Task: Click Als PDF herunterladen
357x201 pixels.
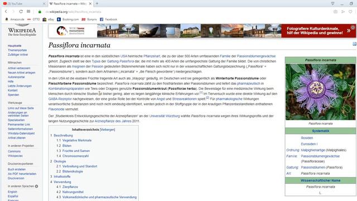Action: [x=22, y=174]
